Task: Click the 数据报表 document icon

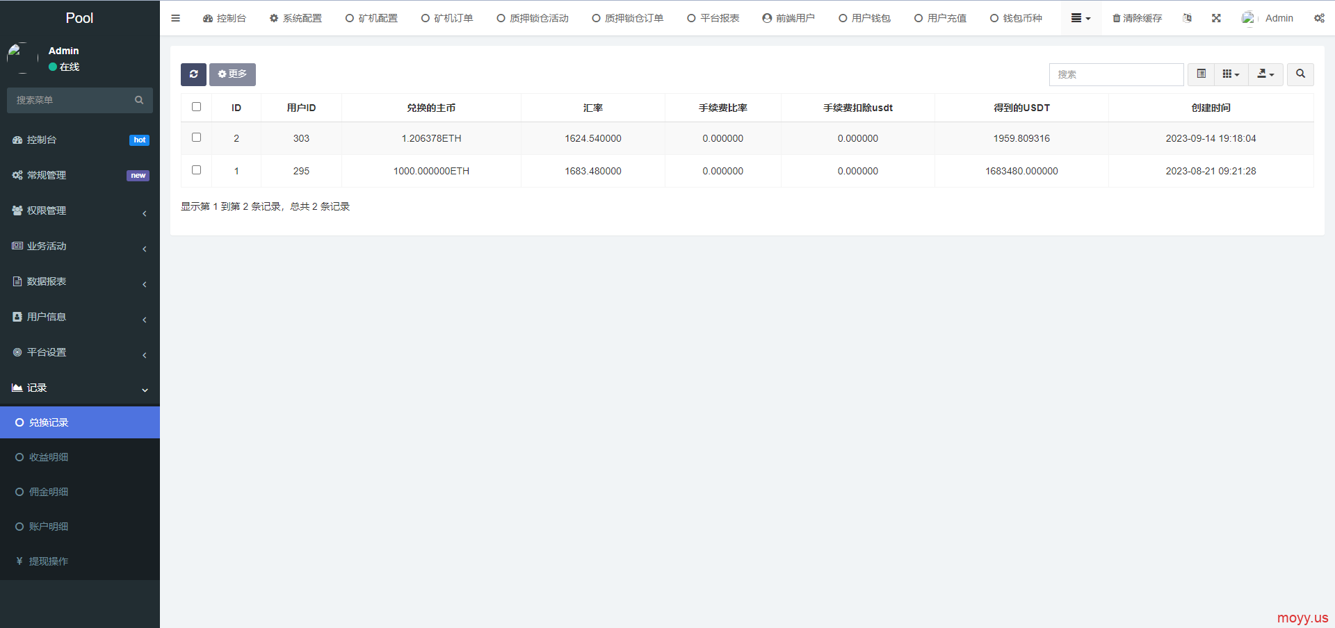Action: 17,281
